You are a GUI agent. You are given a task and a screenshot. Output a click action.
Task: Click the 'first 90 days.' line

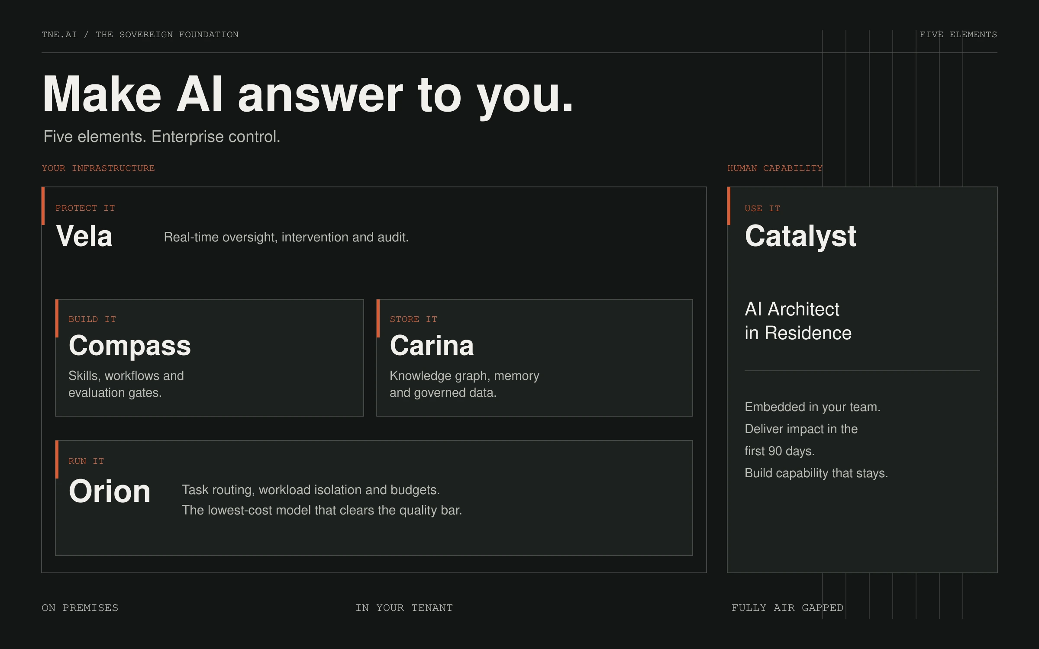click(780, 451)
